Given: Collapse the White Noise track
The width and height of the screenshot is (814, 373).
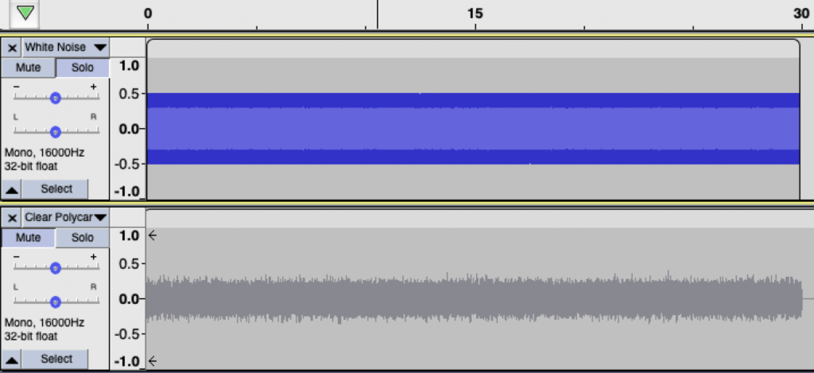Looking at the screenshot, I should (12, 189).
